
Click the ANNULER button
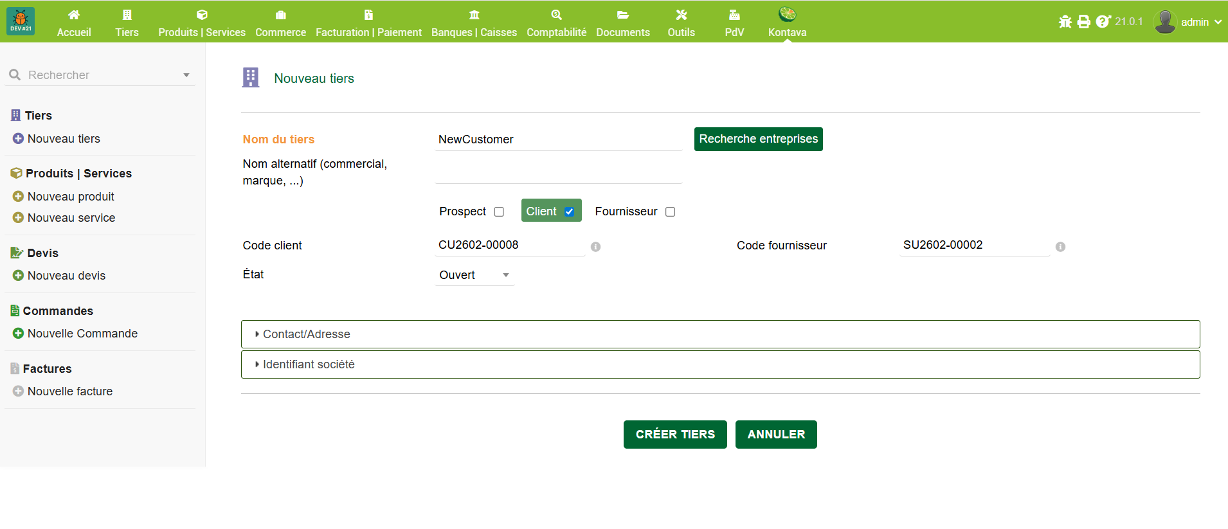point(776,435)
